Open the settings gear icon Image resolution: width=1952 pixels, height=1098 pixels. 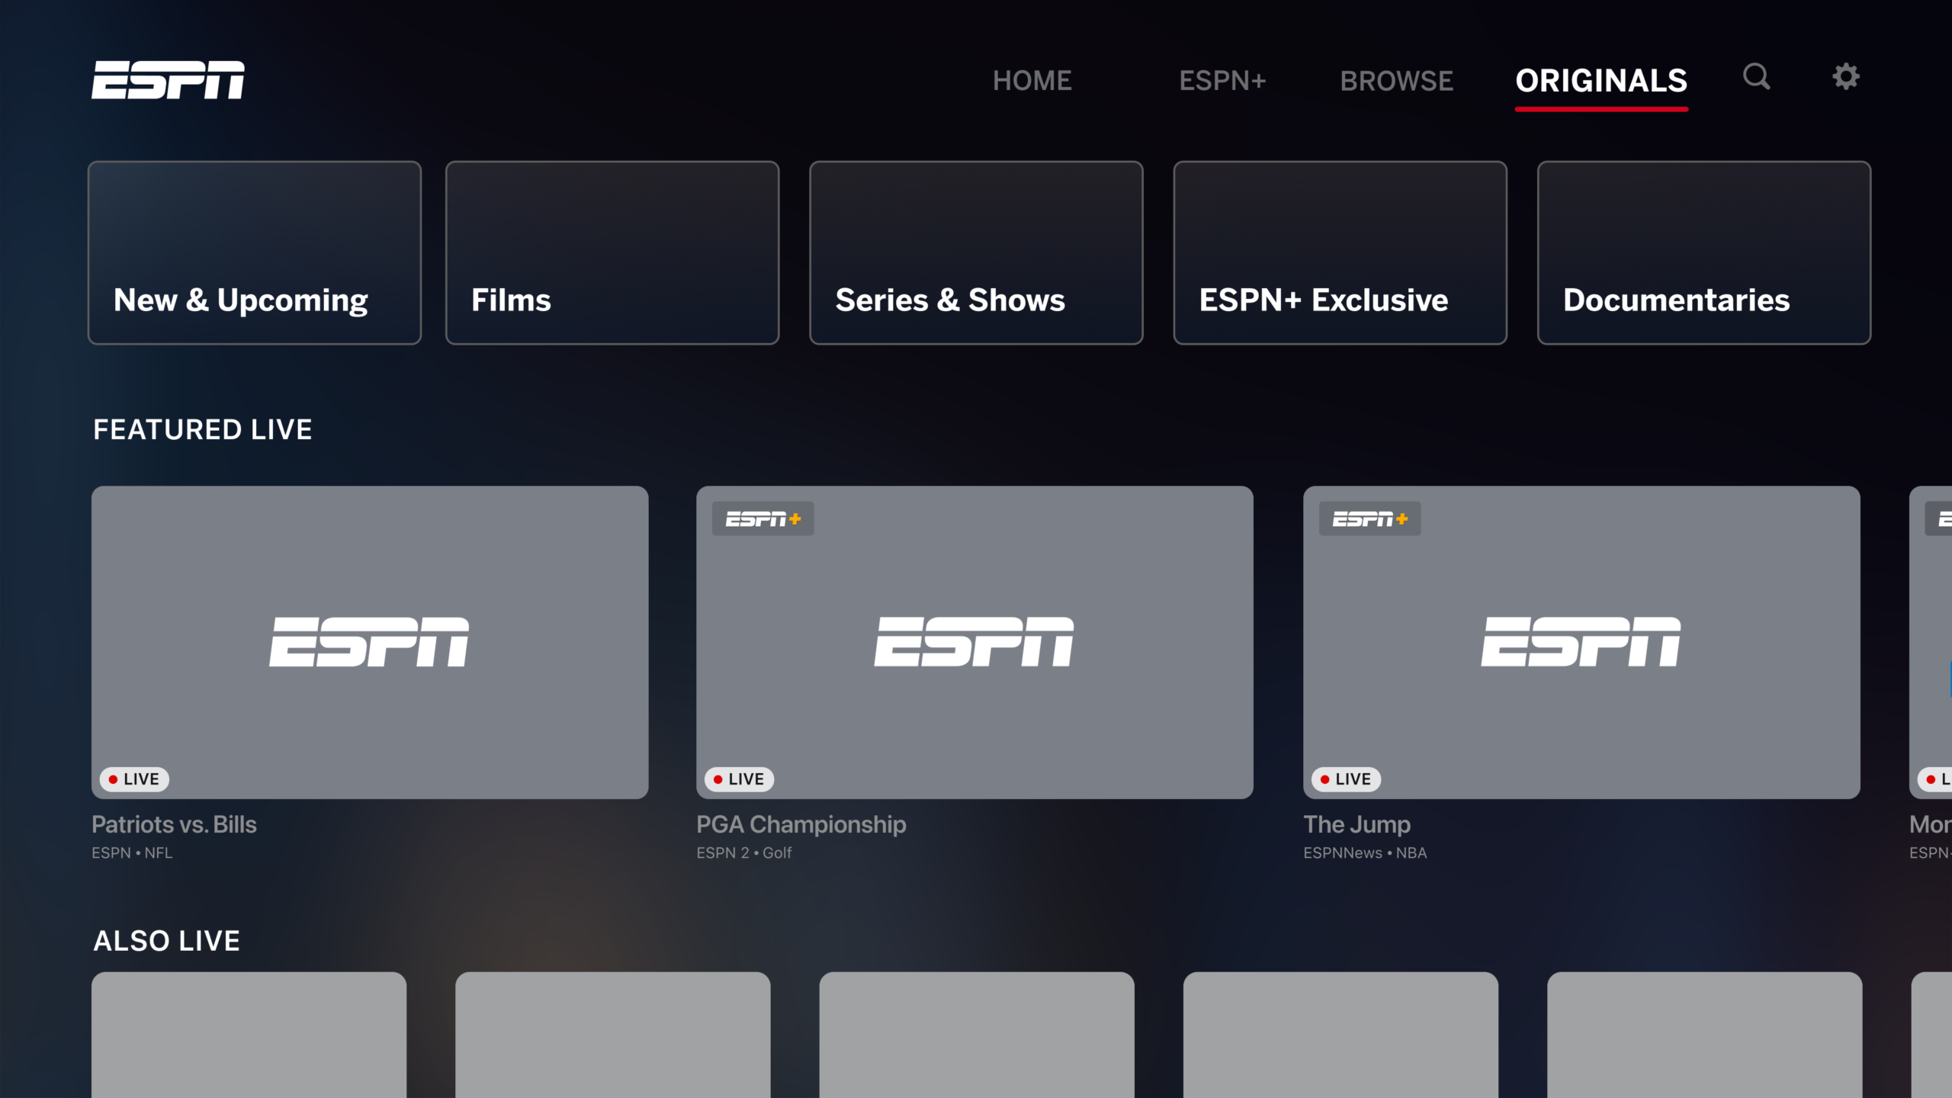(1846, 76)
